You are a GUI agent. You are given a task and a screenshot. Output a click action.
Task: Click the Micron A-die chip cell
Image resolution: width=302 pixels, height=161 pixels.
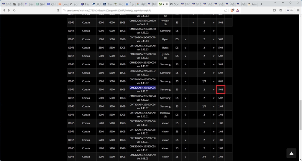165,115
